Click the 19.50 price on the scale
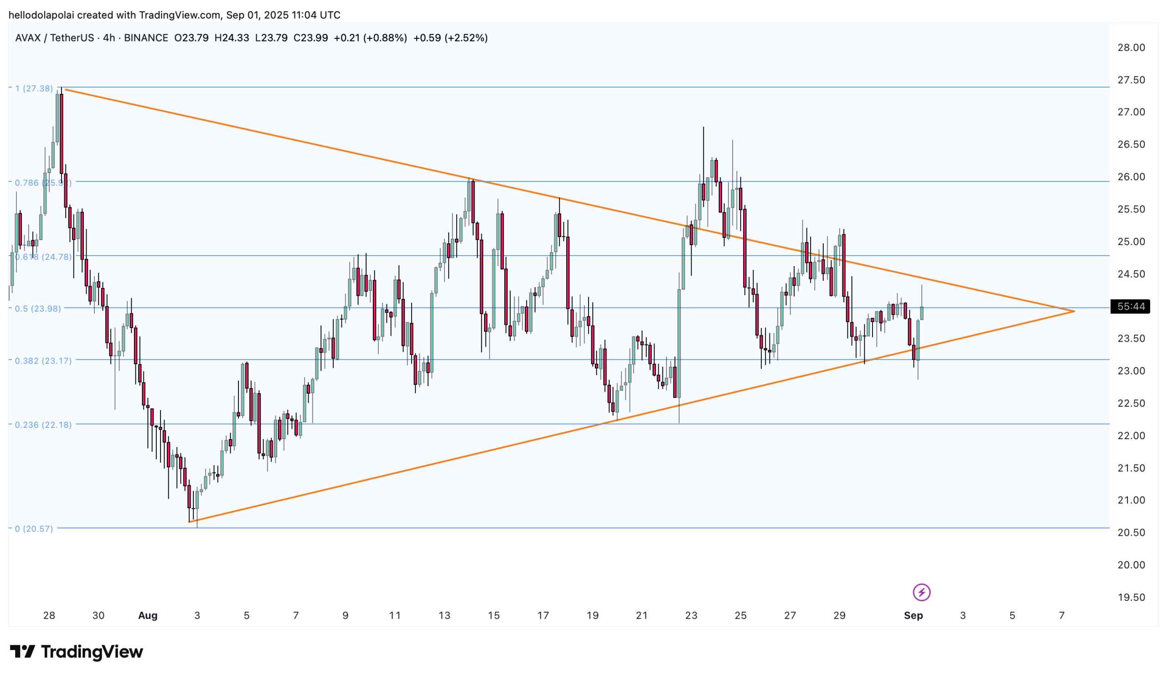The width and height of the screenshot is (1167, 677). point(1131,597)
